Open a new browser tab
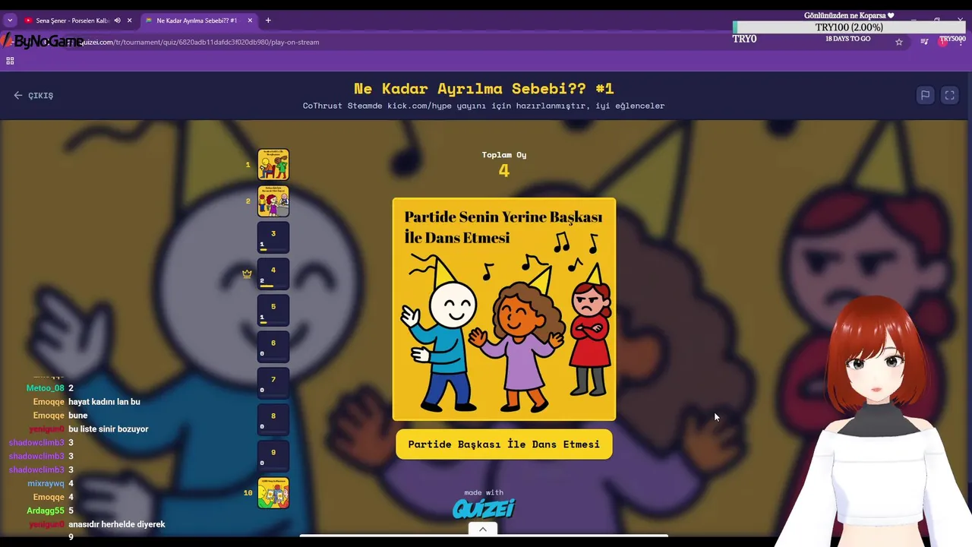This screenshot has width=972, height=547. [x=268, y=21]
